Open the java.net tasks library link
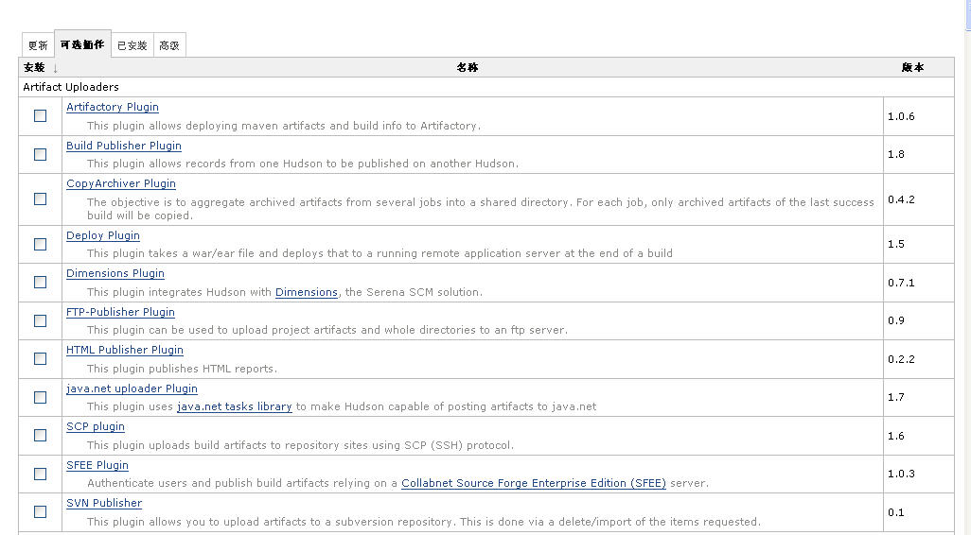Viewport: 971px width, 535px height. point(234,406)
